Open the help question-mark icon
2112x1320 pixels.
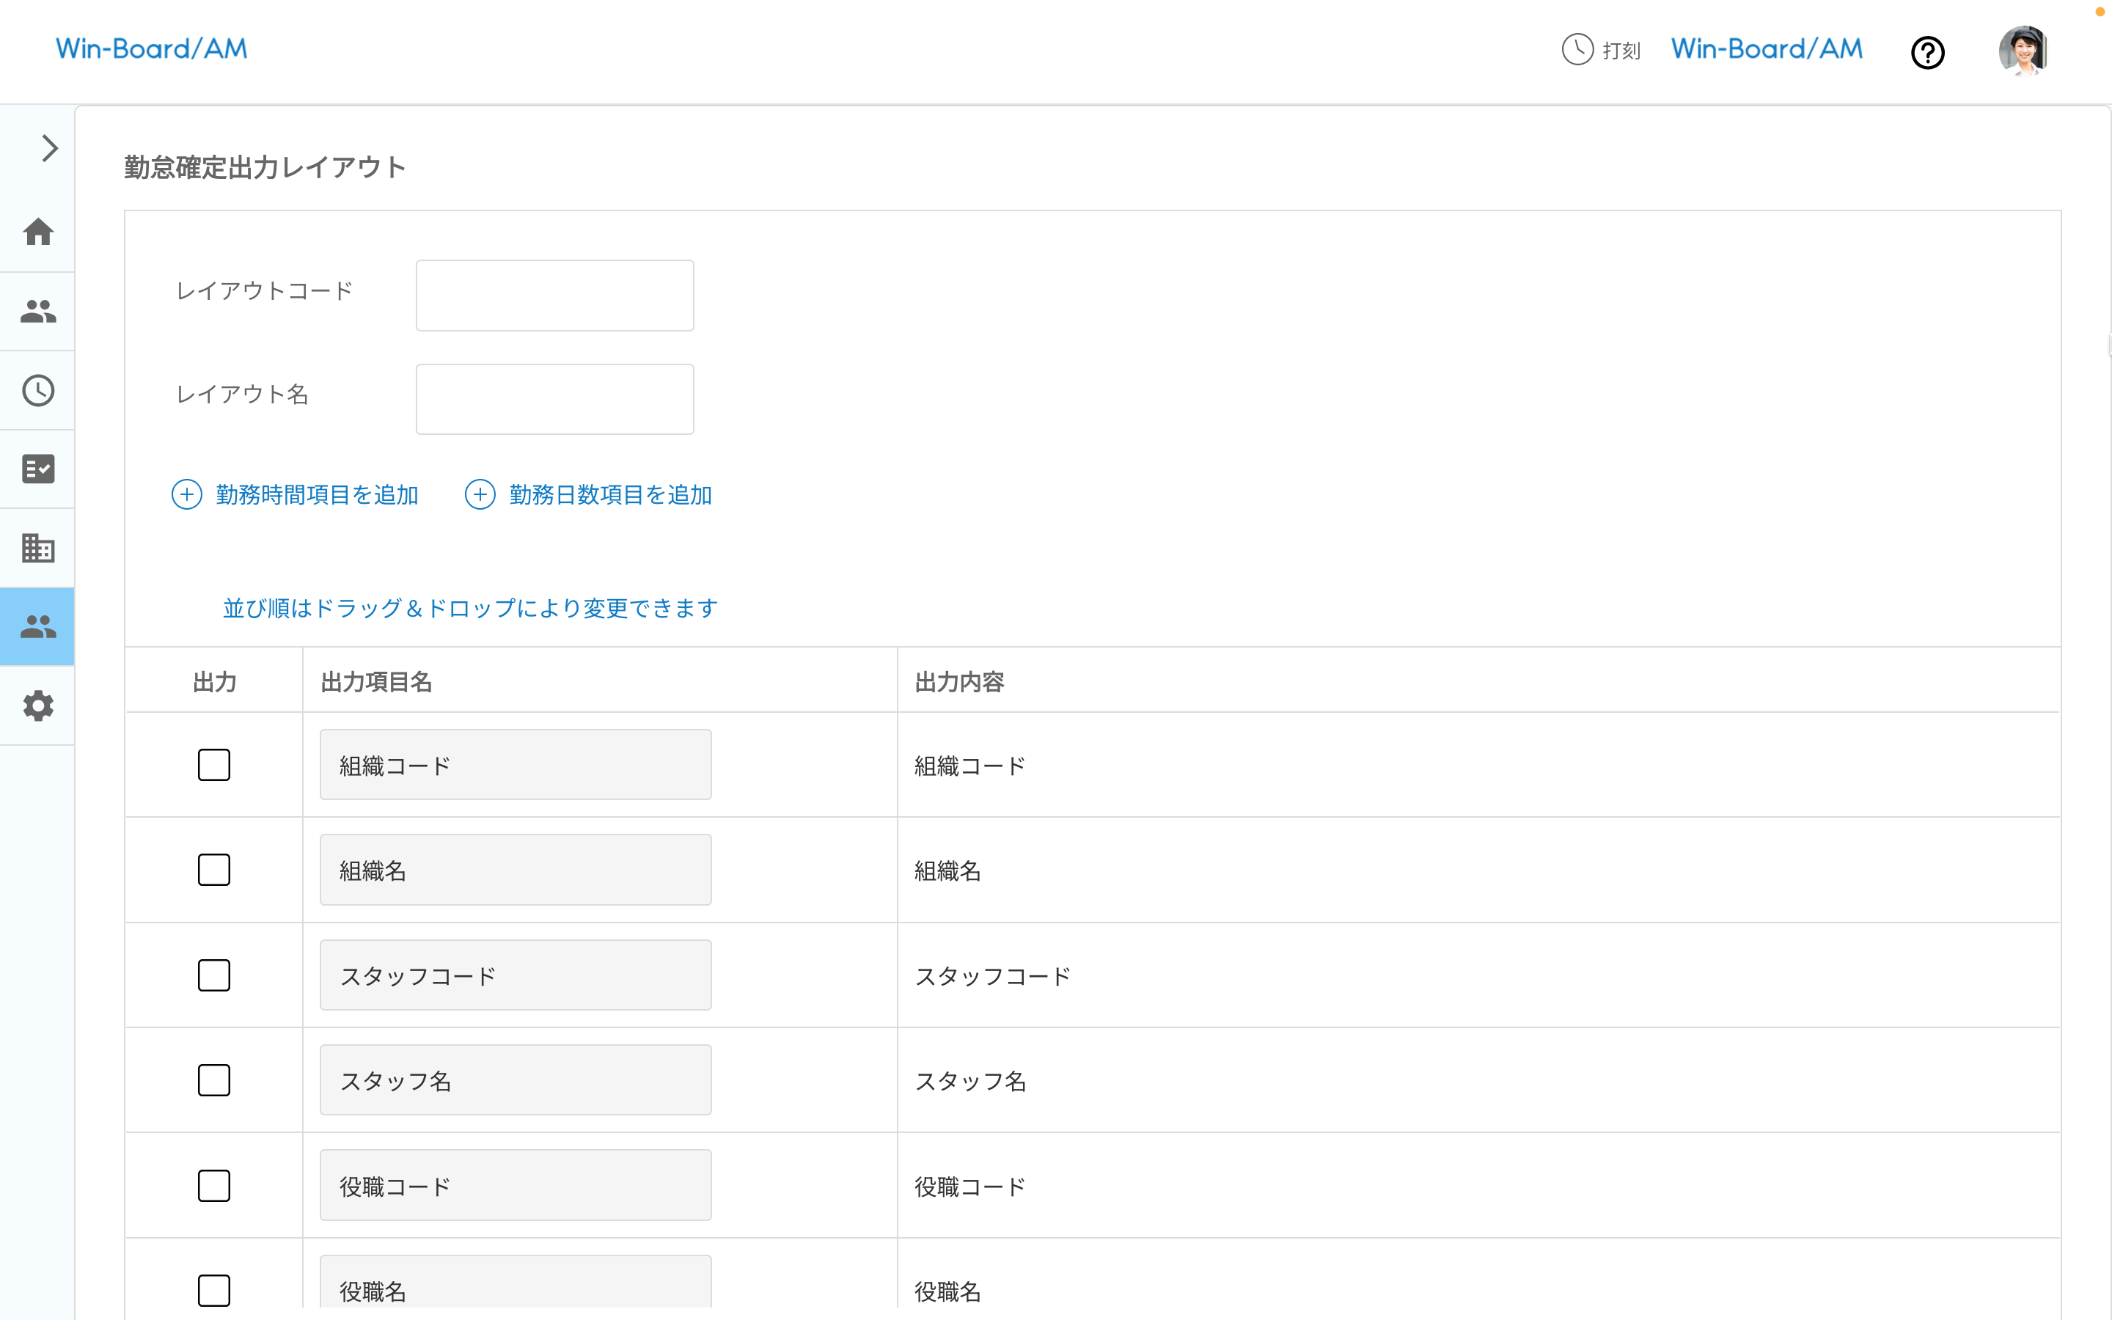click(x=1928, y=52)
